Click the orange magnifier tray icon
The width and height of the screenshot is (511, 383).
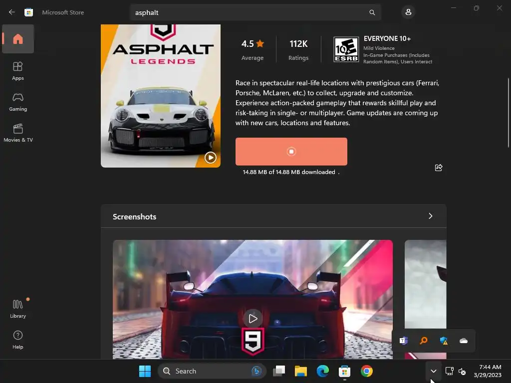click(423, 341)
